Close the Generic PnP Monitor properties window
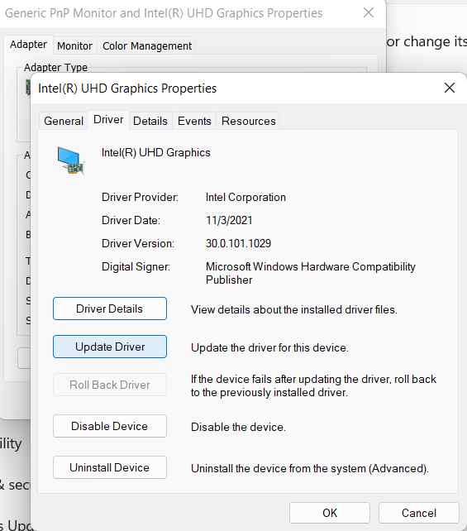 368,13
